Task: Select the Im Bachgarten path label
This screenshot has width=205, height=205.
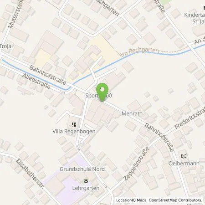Action: 140,52
